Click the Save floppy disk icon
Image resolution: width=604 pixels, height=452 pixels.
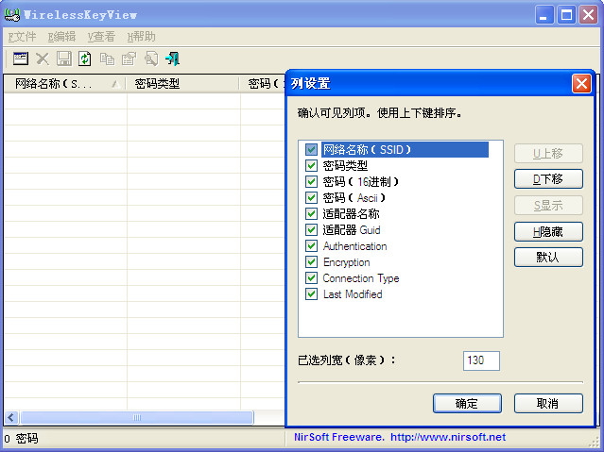click(x=64, y=59)
